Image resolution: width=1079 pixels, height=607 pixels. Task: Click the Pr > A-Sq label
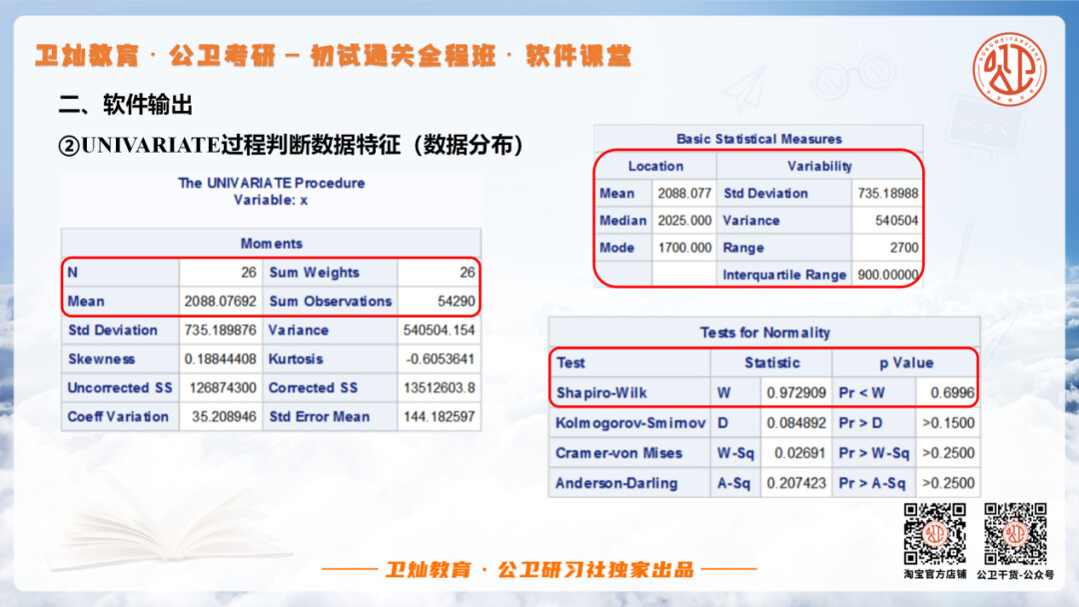tap(872, 483)
